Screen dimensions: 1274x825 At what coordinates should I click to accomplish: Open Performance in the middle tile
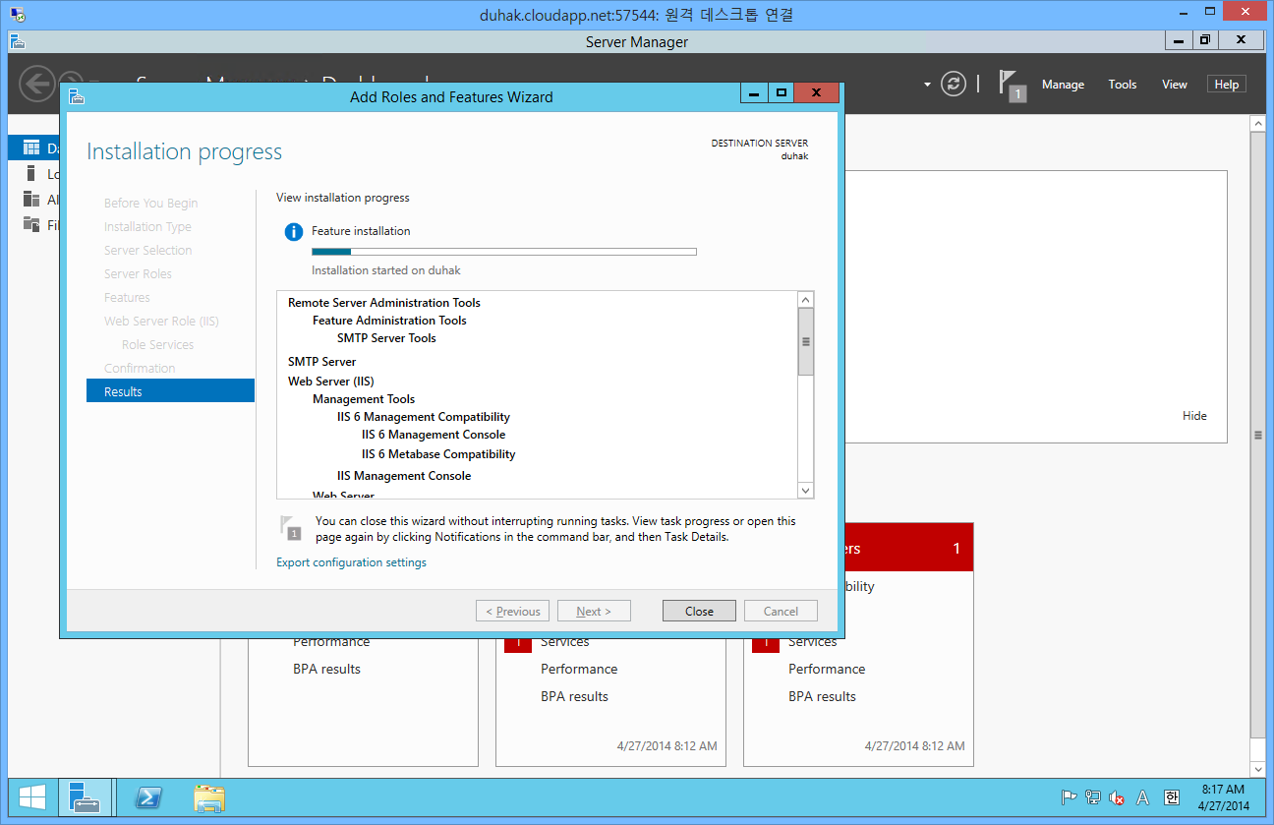579,669
